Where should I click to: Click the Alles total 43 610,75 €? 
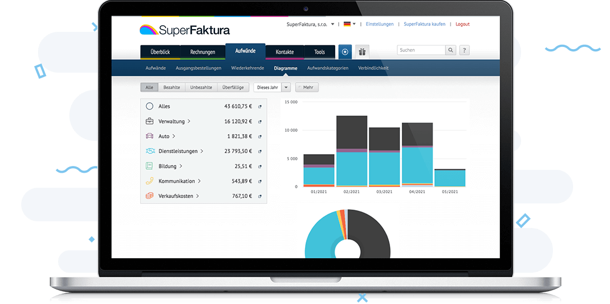238,106
